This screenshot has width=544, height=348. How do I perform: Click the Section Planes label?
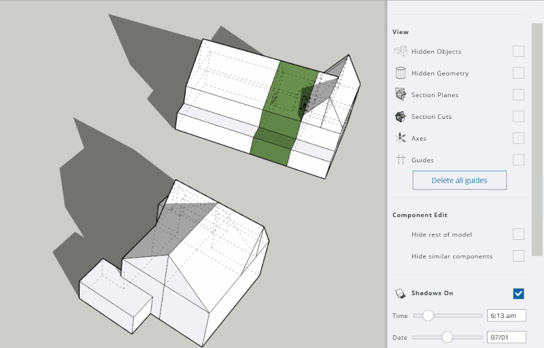point(435,94)
